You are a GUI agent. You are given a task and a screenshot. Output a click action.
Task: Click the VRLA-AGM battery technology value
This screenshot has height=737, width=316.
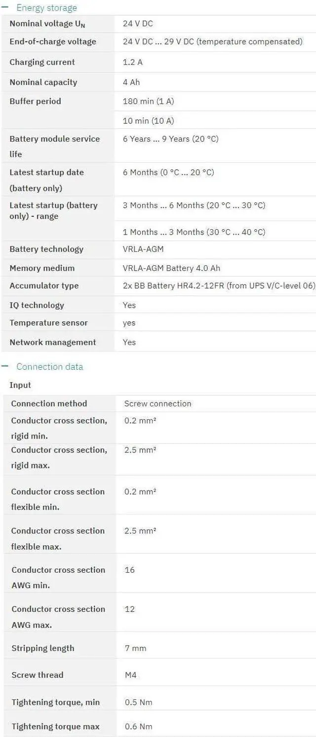pos(143,249)
